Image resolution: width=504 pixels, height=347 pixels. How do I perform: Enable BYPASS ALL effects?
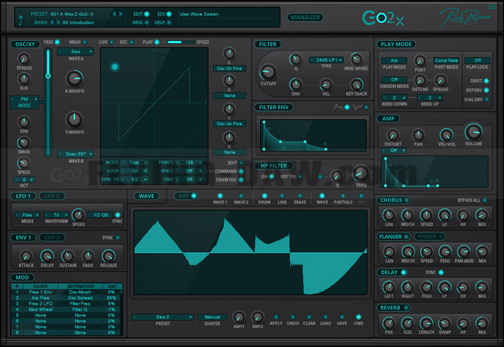pyautogui.click(x=485, y=200)
